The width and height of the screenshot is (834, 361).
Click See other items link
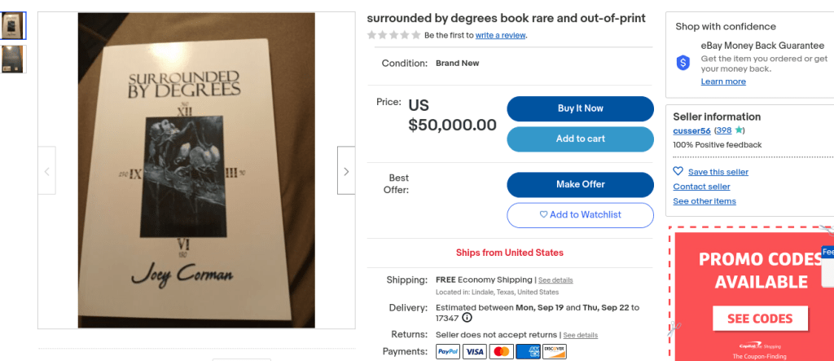[704, 201]
